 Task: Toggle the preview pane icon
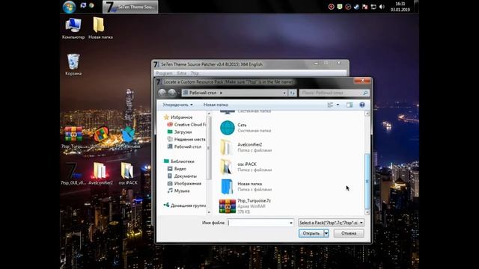350,105
